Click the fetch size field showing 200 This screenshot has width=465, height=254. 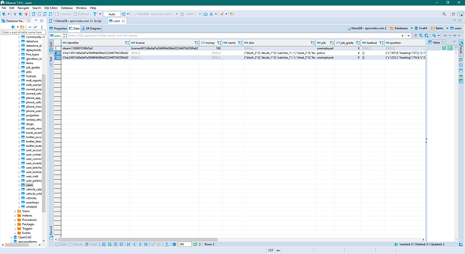[x=185, y=244]
